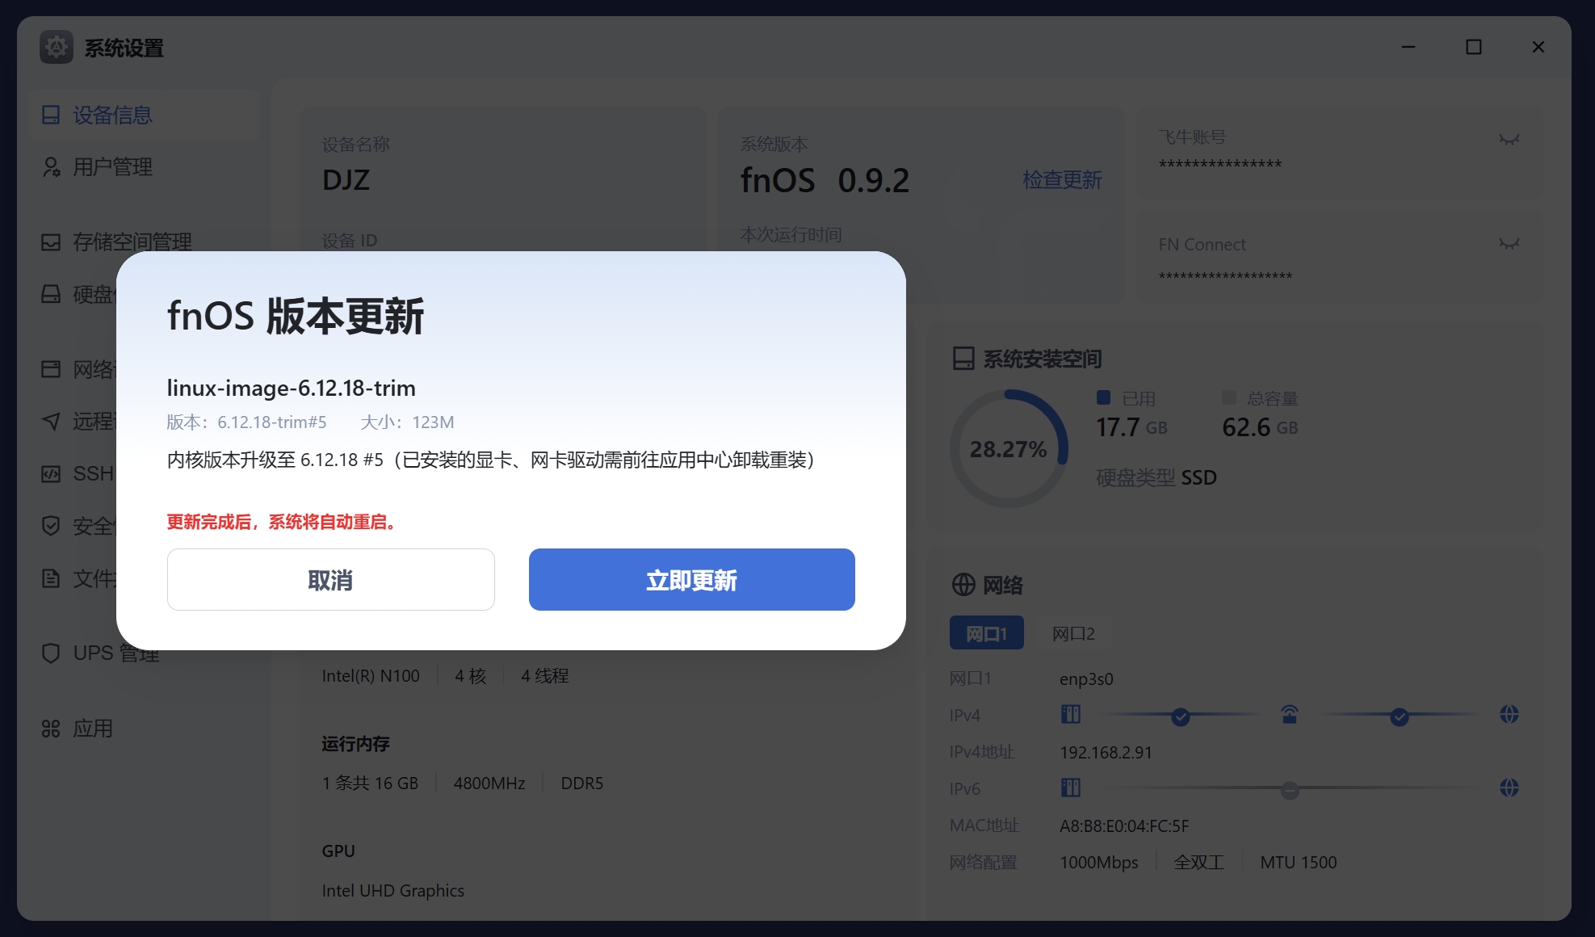Click the Intel(R) N100 CPU text

[371, 675]
